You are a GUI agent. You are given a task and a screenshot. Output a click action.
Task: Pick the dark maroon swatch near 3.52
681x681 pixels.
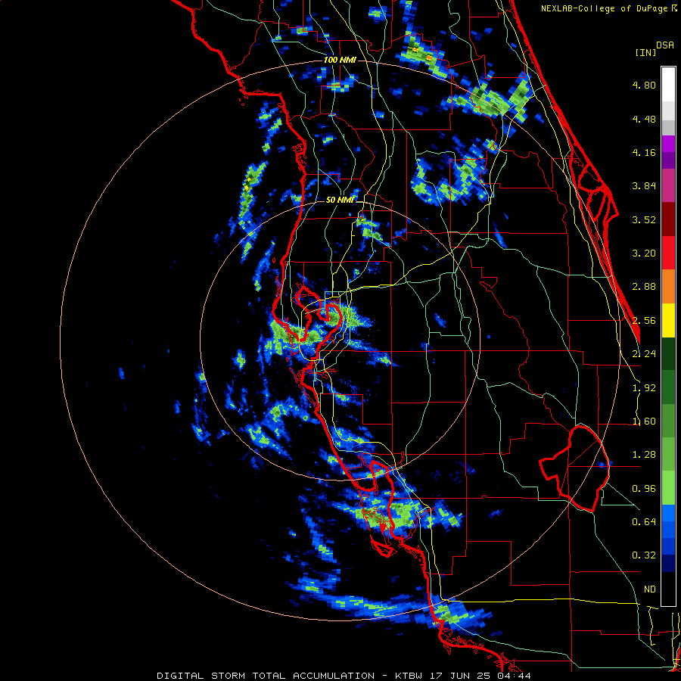pyautogui.click(x=668, y=219)
